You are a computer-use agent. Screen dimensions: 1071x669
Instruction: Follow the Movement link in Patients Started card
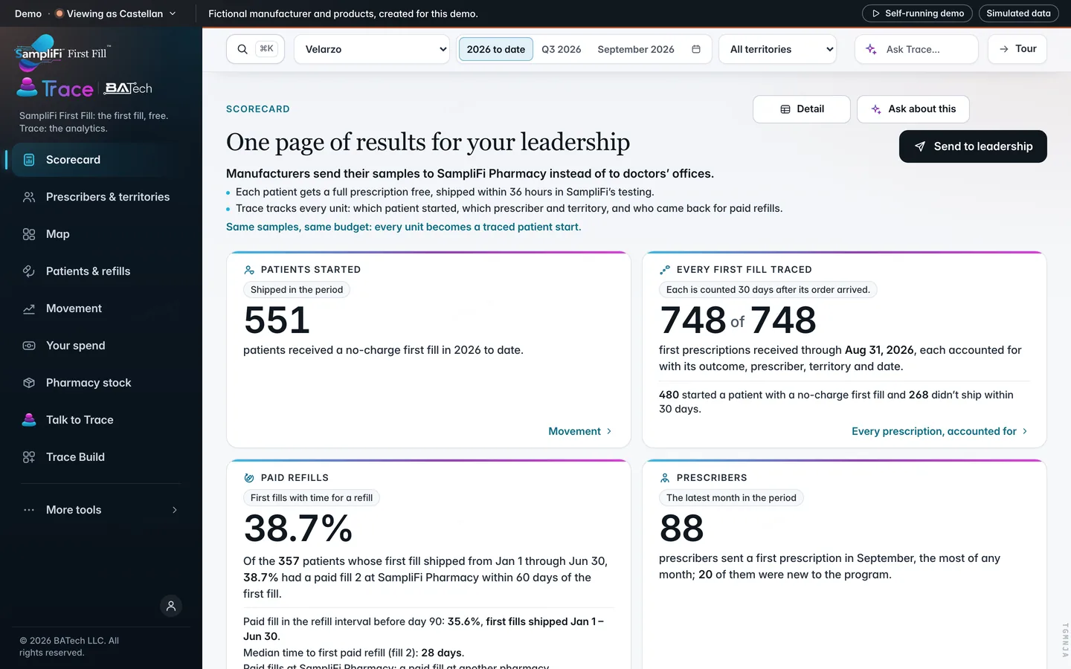point(580,431)
